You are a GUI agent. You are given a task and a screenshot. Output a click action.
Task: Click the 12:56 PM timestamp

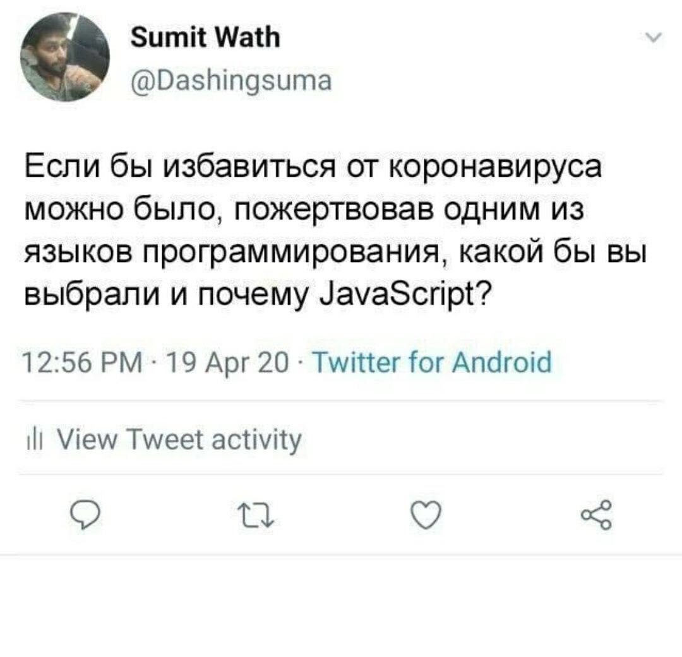(82, 362)
